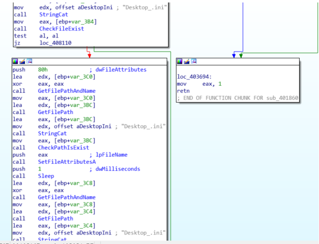The height and width of the screenshot is (244, 319).
Task: Open node color picker on push 80h block
Action: (15, 61)
